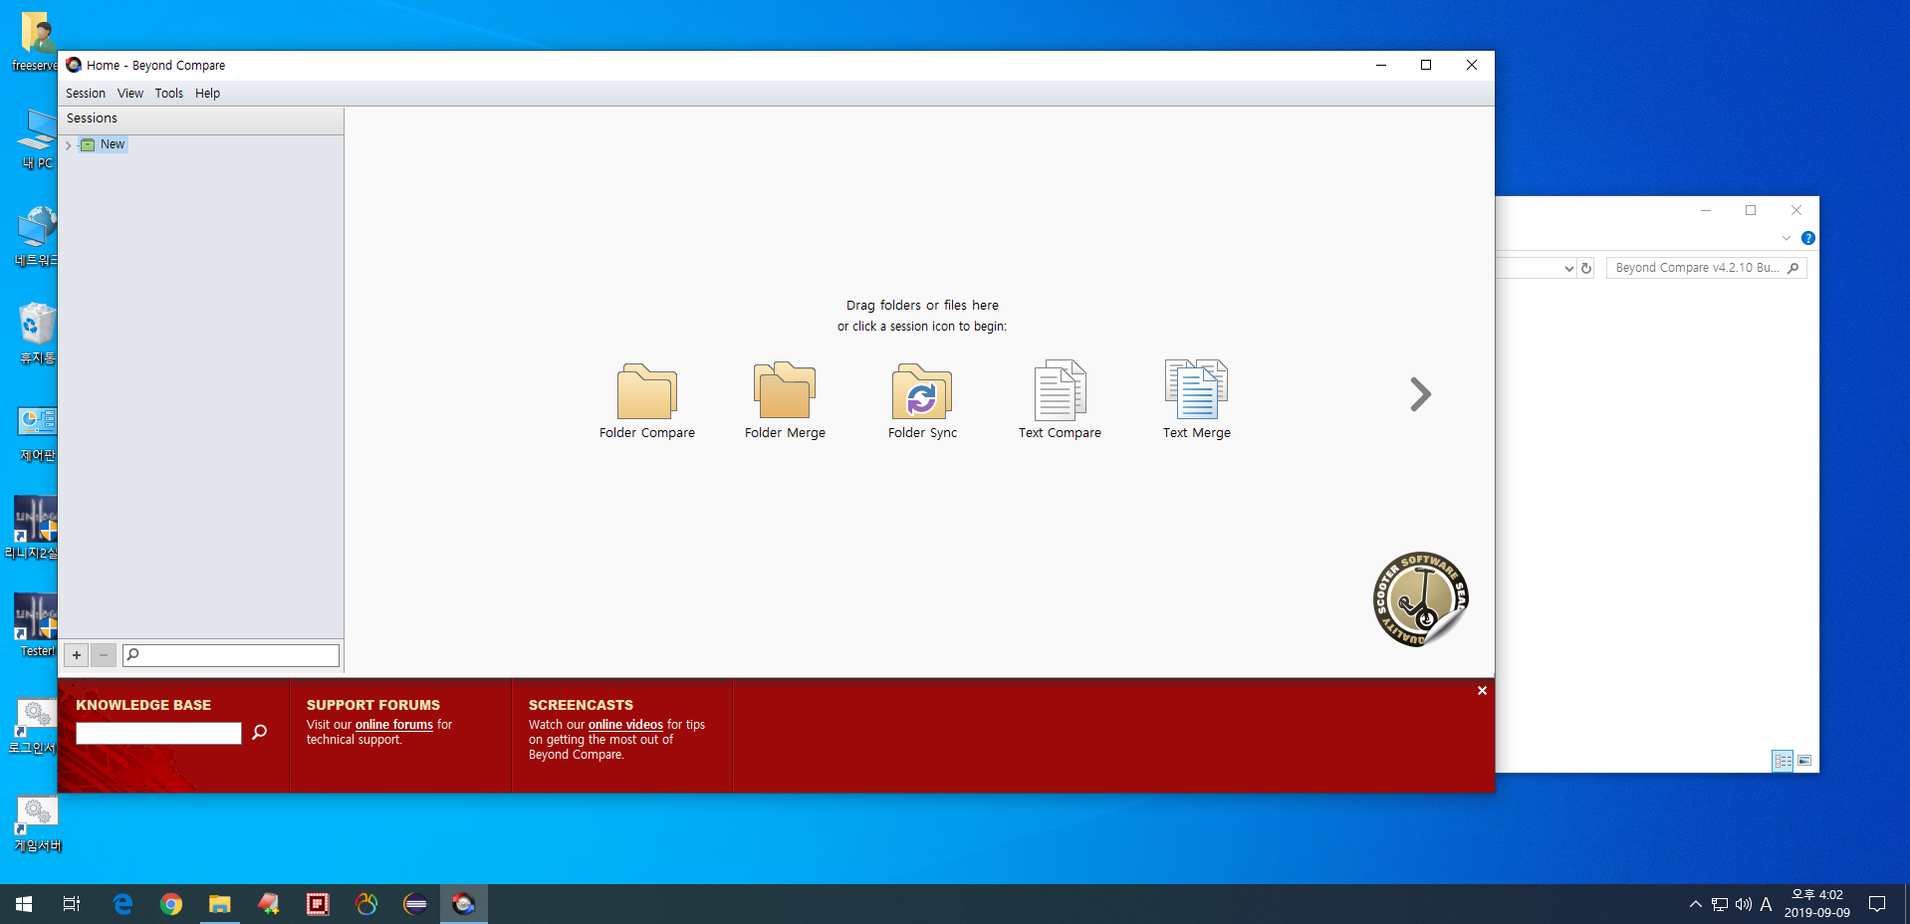Launch Google Chrome from taskbar

click(x=171, y=904)
